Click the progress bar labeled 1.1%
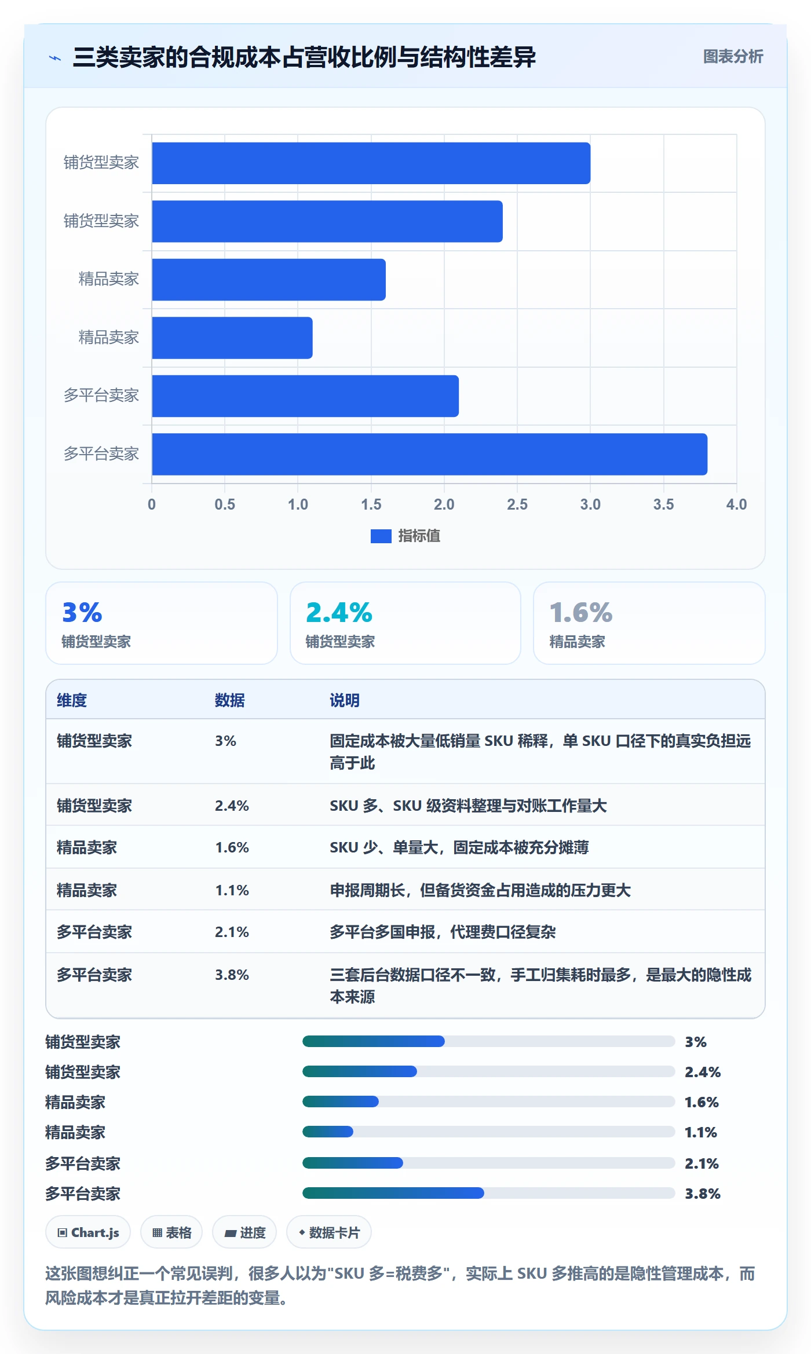Viewport: 811px width, 1354px height. 488,1132
